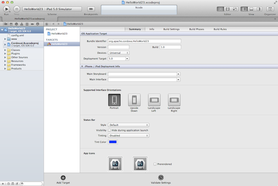
Task: Select HelloWorld23 under PROJECT
Action: (59, 34)
